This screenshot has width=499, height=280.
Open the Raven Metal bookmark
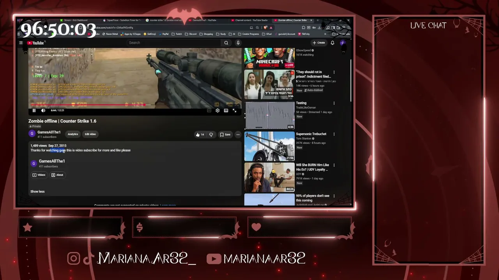point(110,34)
